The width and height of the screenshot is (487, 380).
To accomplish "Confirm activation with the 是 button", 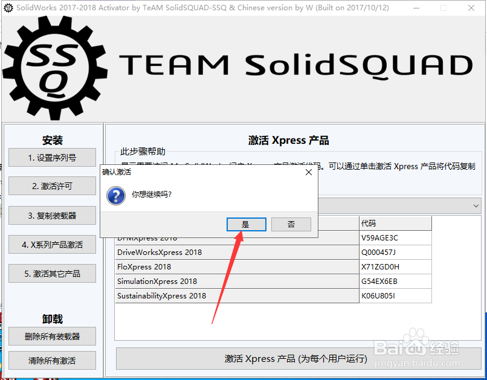I will click(247, 224).
